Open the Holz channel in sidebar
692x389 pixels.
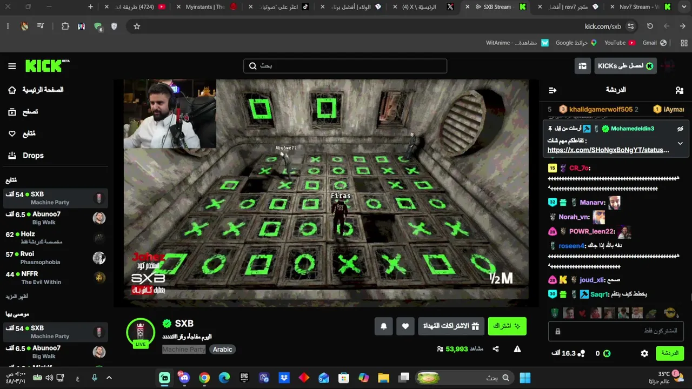tap(55, 238)
